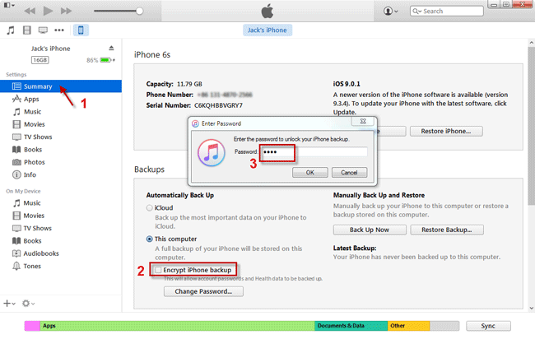Click the Jack's iPhone tab

267,30
